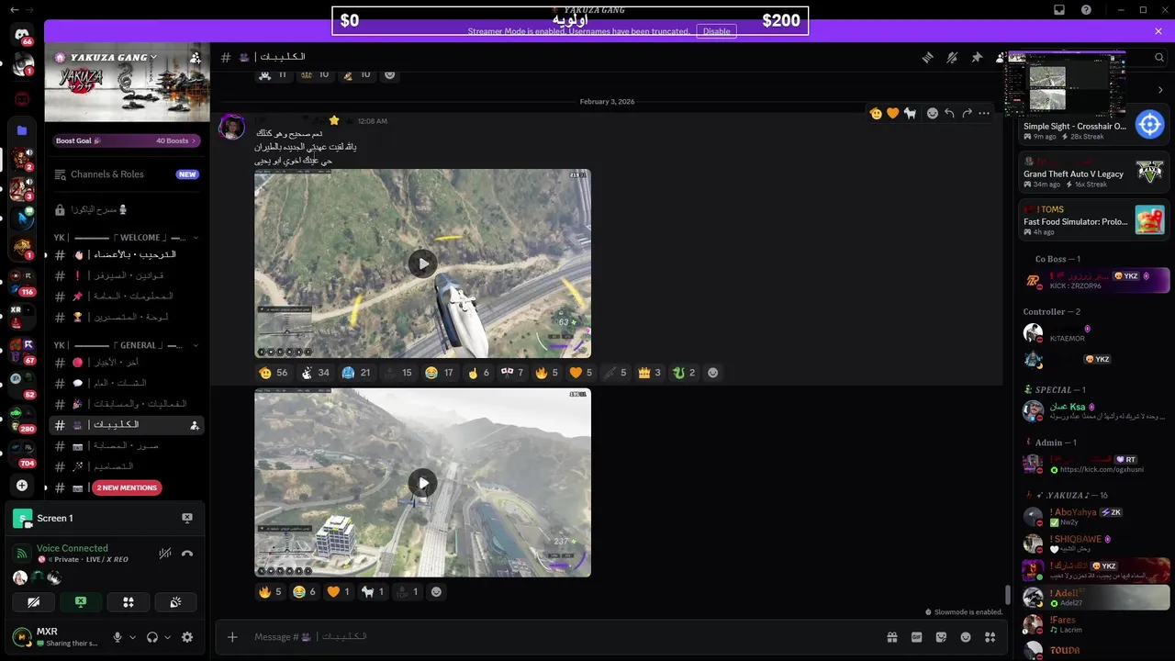Image resolution: width=1175 pixels, height=661 pixels.
Task: Open Fast Food Simulator activity card
Action: coord(1094,220)
